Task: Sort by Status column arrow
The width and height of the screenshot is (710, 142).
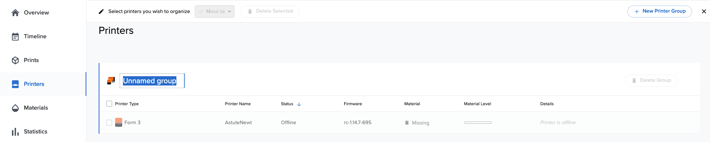Action: (299, 104)
